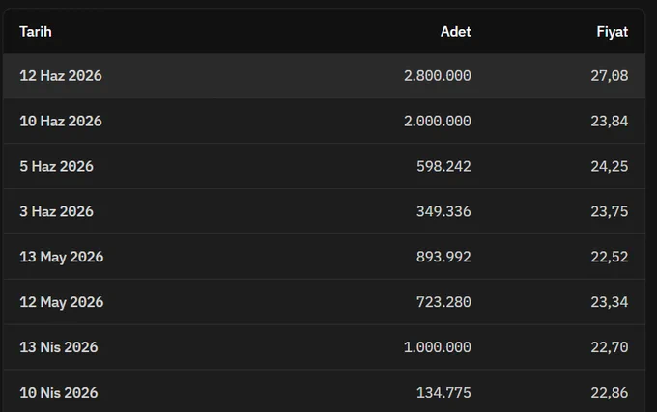This screenshot has height=412, width=657.
Task: Click the 1.000.000 quantity value
Action: click(438, 346)
